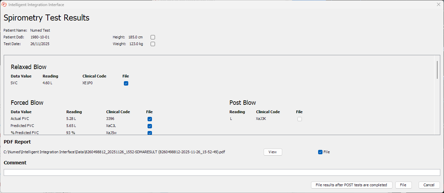Click into the Comment text field
The image size is (444, 193).
click(222, 172)
